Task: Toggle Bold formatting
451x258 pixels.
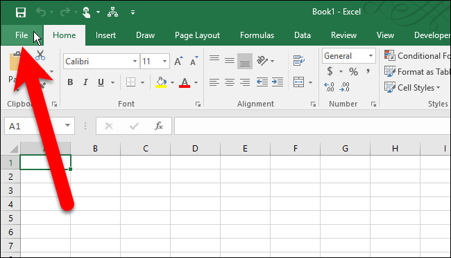Action: tap(70, 82)
